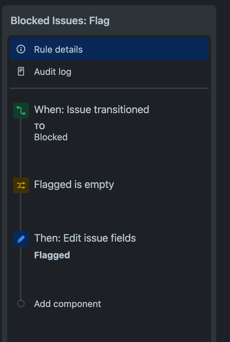Image resolution: width=230 pixels, height=342 pixels.
Task: Click connector line between condition and action
Action: click(x=21, y=212)
